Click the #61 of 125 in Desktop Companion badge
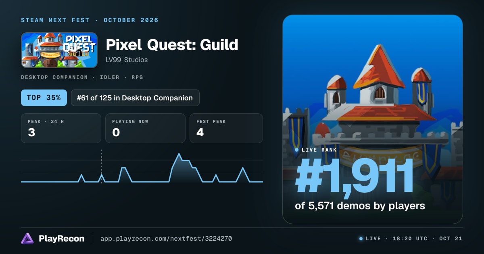The image size is (484, 254). pos(135,98)
